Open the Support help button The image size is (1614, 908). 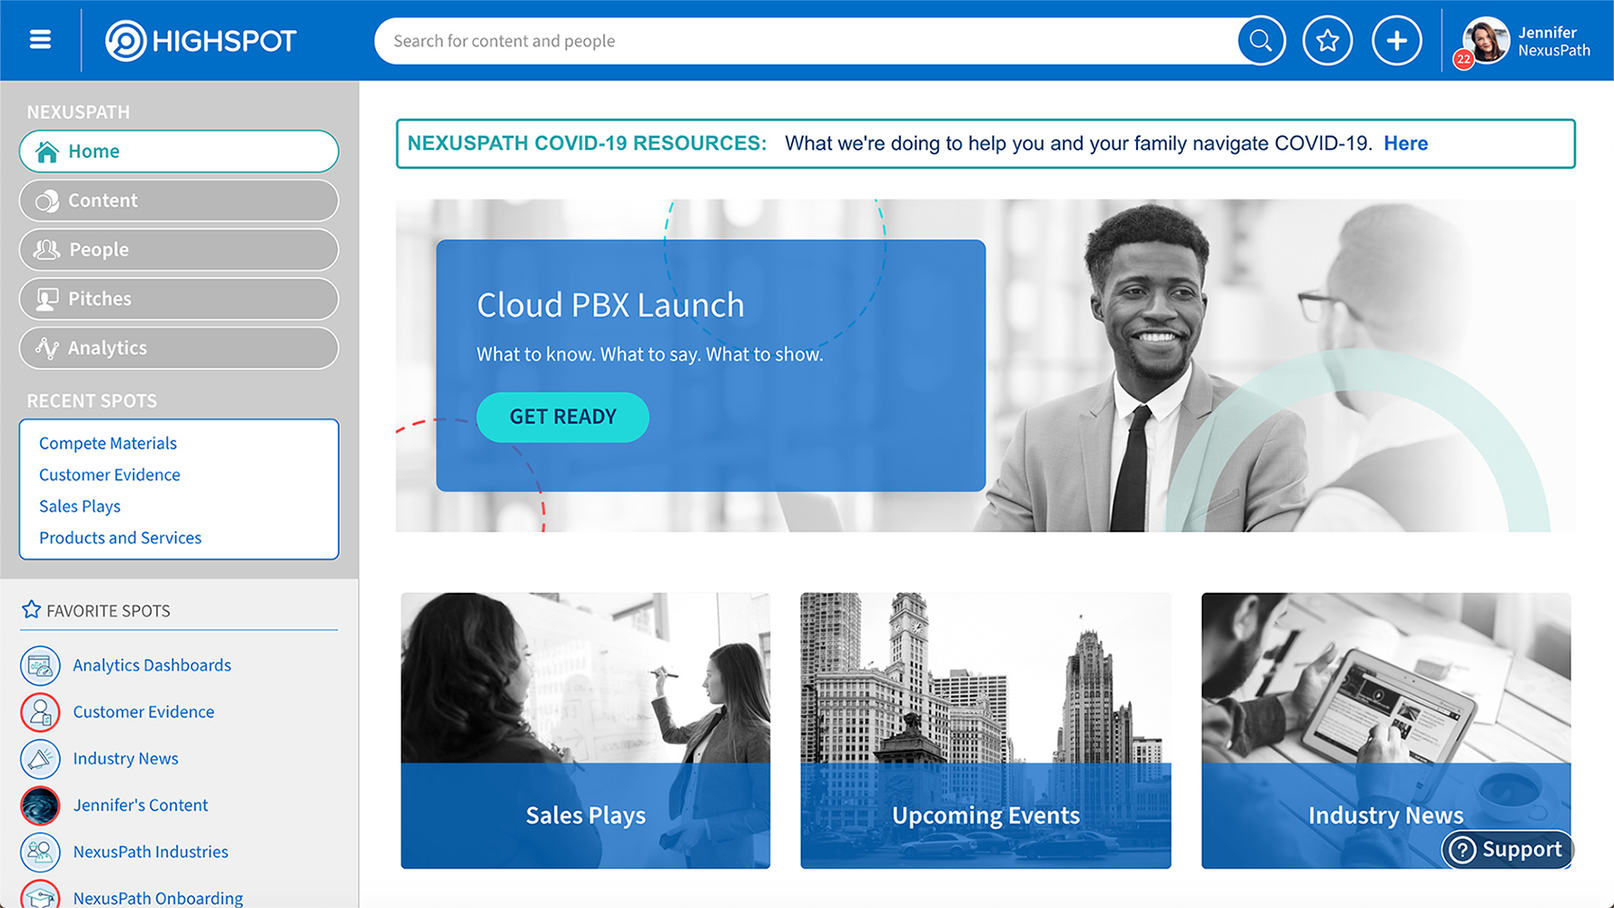pyautogui.click(x=1507, y=849)
